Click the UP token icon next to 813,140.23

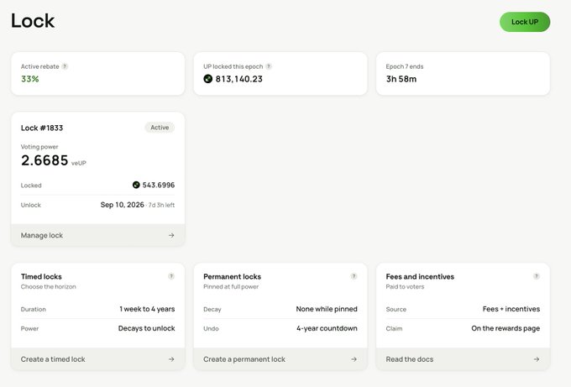coord(208,79)
